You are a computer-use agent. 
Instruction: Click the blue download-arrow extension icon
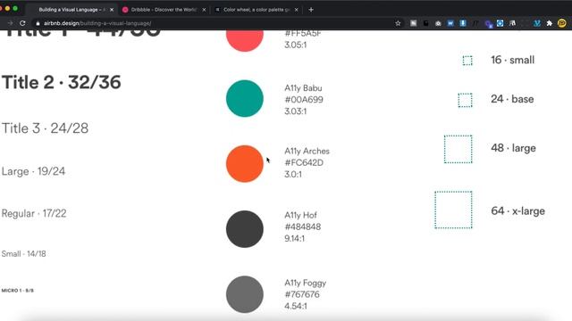point(463,23)
